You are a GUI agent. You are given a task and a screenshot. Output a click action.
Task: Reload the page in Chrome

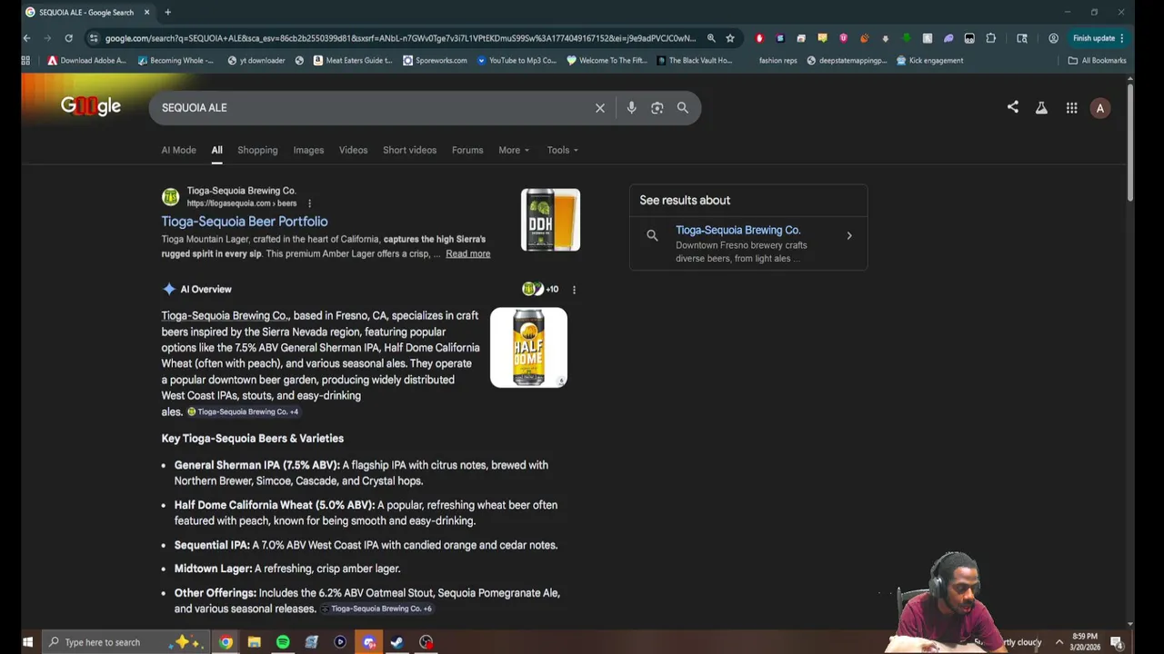[x=68, y=38]
